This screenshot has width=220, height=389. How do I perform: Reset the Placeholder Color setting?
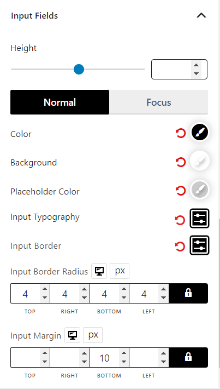pyautogui.click(x=181, y=191)
